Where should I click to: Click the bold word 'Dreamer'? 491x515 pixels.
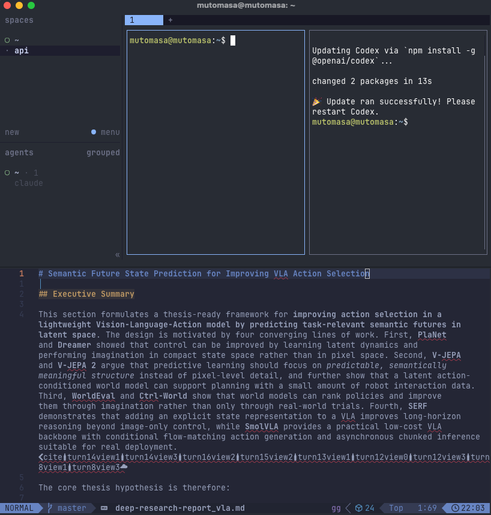[x=74, y=345]
